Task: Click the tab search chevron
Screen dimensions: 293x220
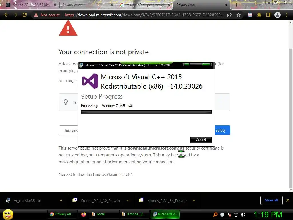Action: [x=259, y=5]
